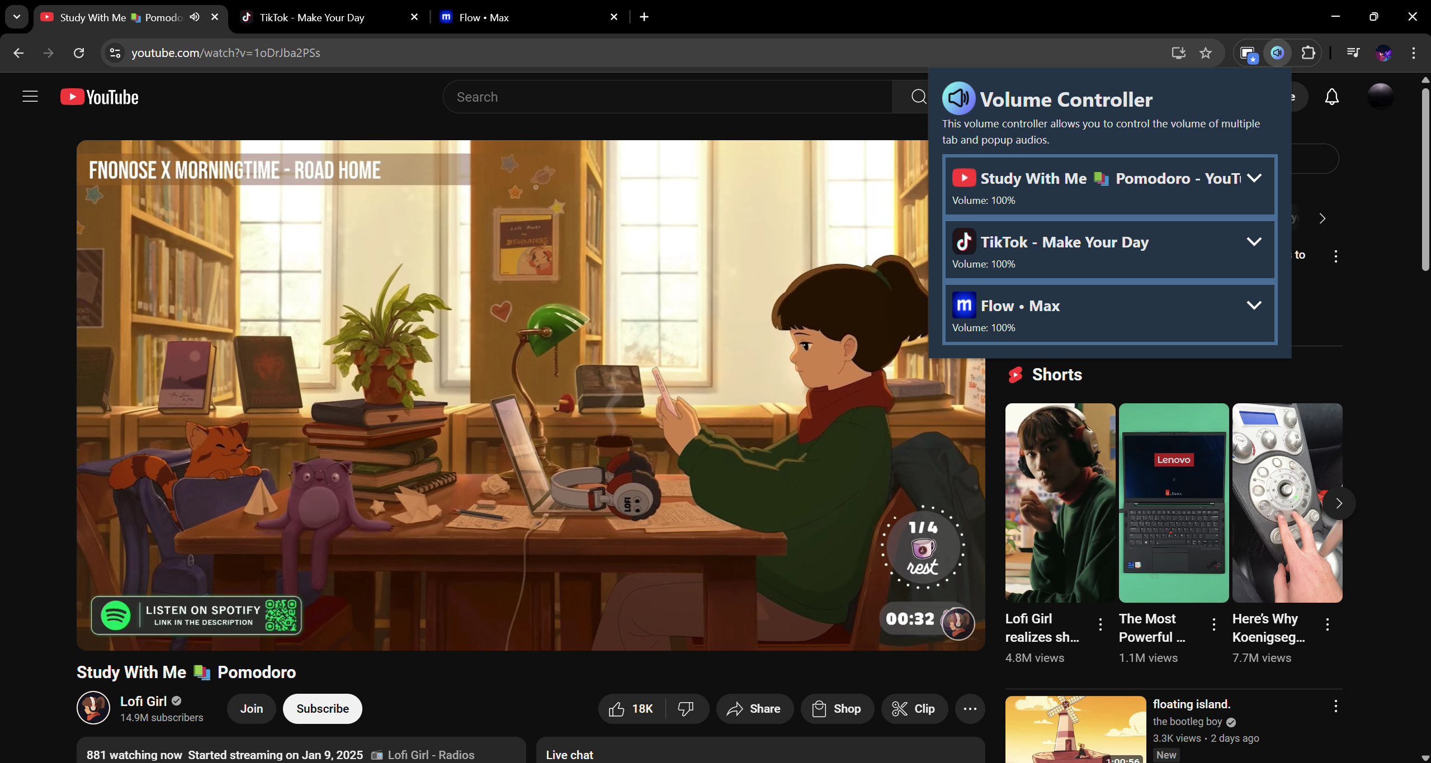This screenshot has height=763, width=1431.
Task: Open the media controls toolbar icon
Action: point(1353,53)
